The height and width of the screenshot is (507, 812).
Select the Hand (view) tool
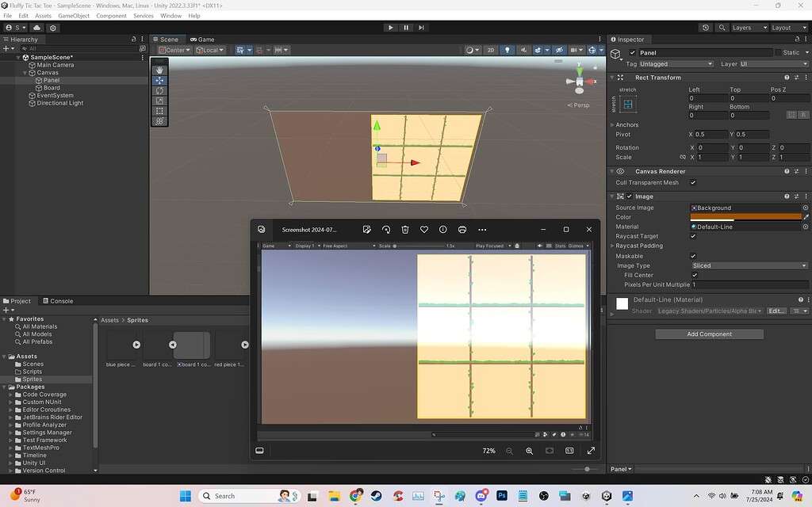(x=160, y=70)
